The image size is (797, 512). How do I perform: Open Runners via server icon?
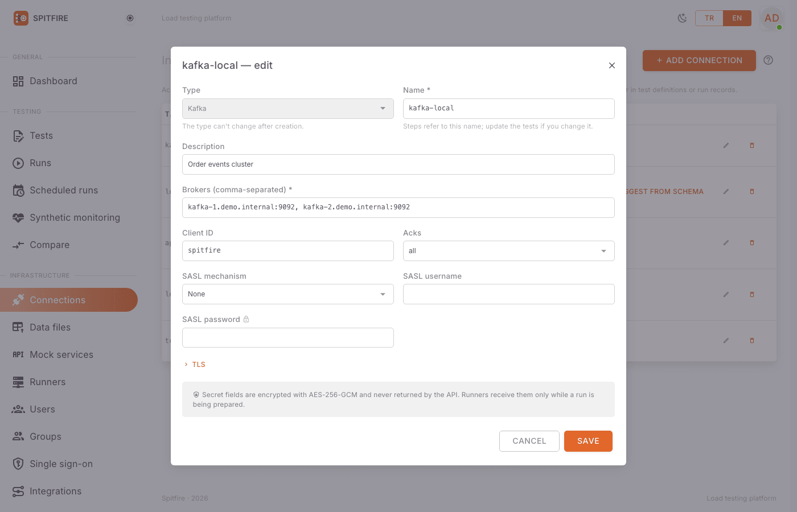point(18,382)
